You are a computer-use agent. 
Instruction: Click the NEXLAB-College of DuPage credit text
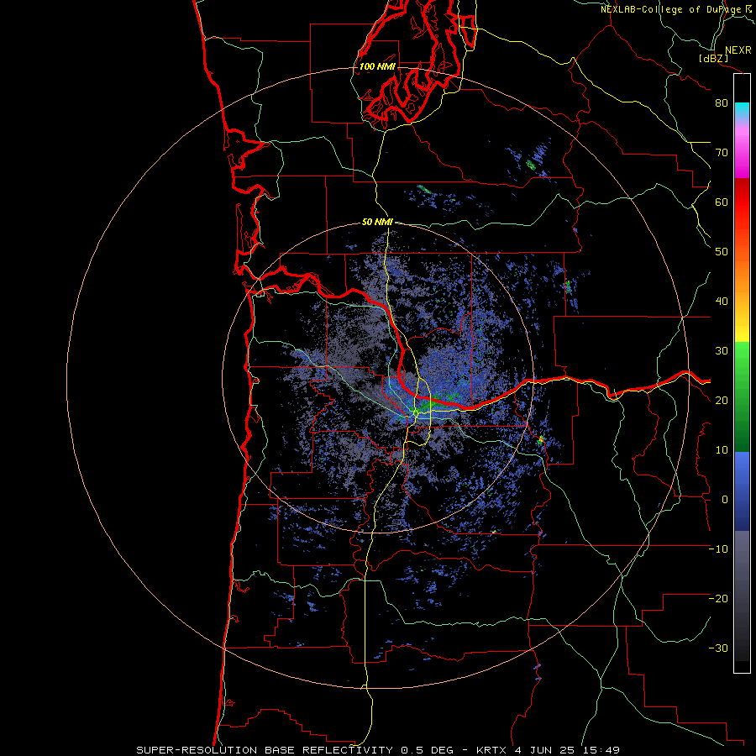675,9
